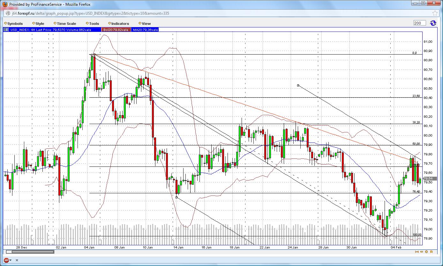This screenshot has height=266, width=443.
Task: Open the Tools menu
Action: [92, 24]
